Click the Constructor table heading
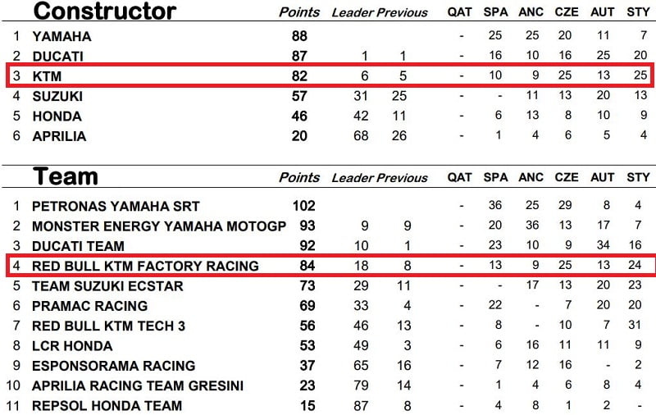 (104, 11)
